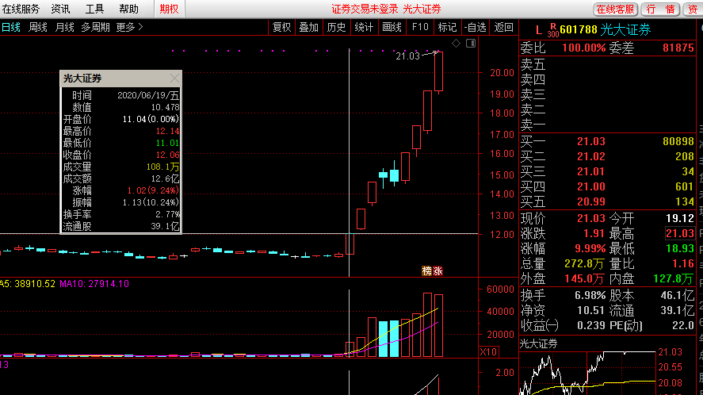
Task: Click 收盘价 12.06 in popup
Action: pos(167,155)
